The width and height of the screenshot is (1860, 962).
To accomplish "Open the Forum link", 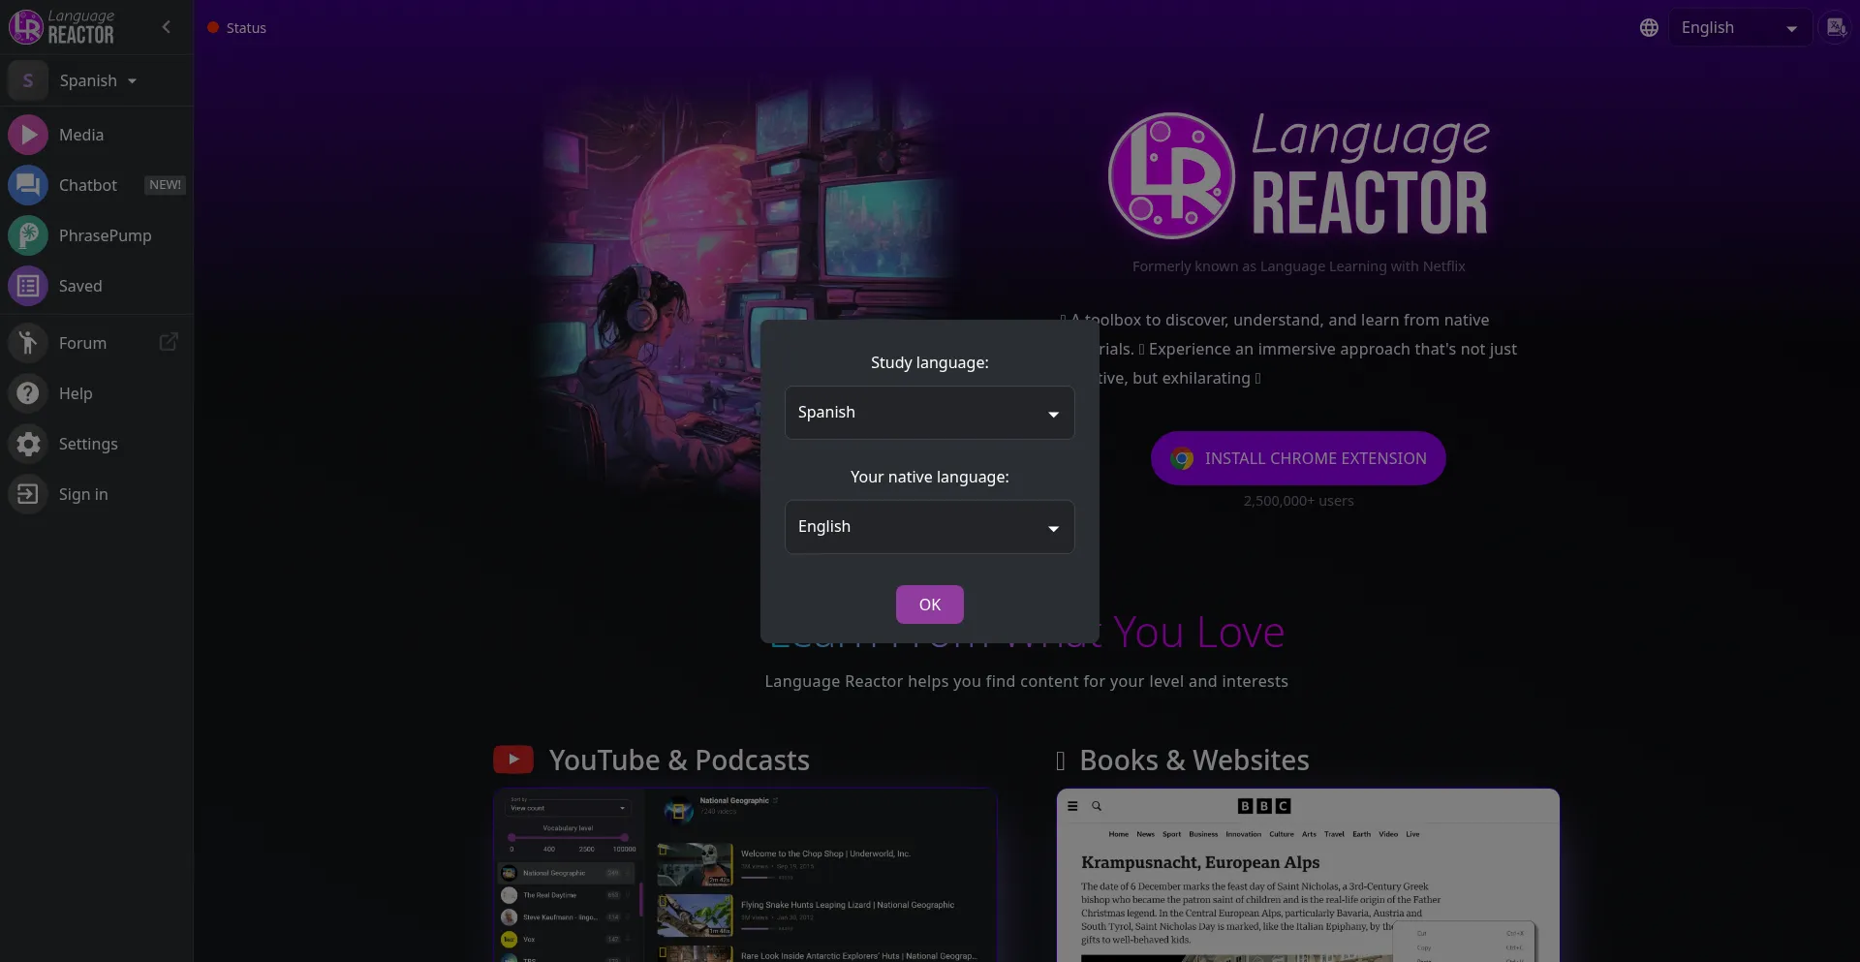I will click(97, 343).
